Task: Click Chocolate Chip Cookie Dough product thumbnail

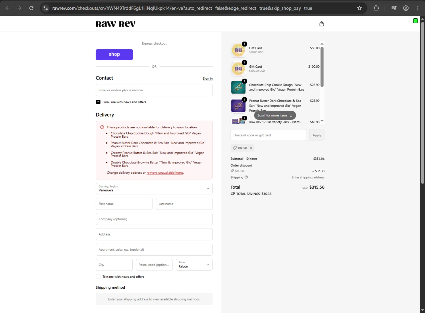Action: tap(238, 87)
